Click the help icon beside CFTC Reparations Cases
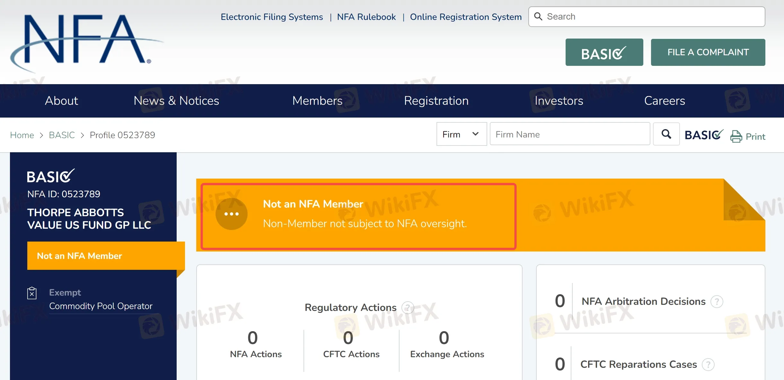This screenshot has height=380, width=784. (708, 365)
